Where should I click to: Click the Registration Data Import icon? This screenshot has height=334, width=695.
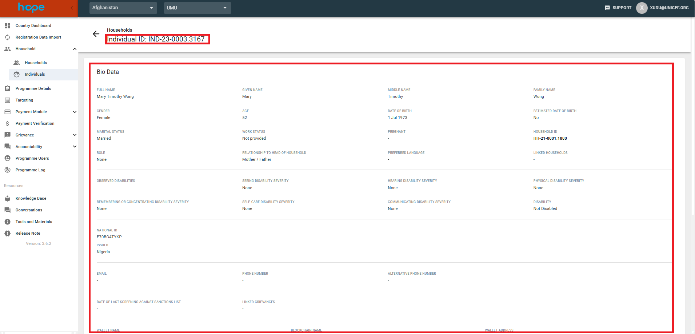(7, 37)
